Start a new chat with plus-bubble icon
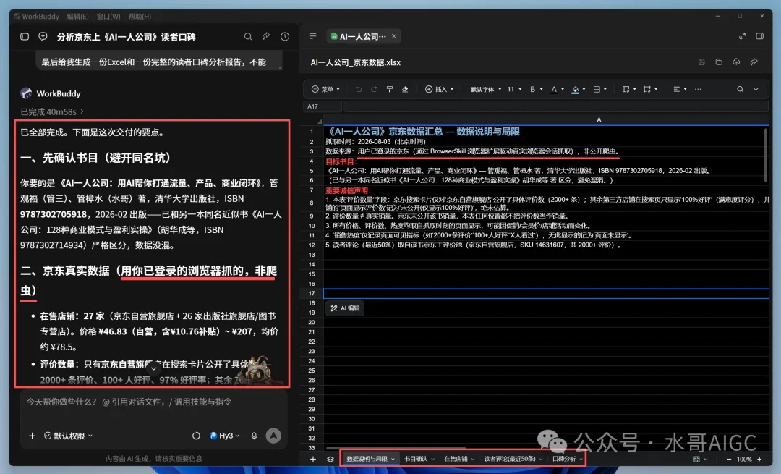The image size is (781, 474). pyautogui.click(x=43, y=36)
